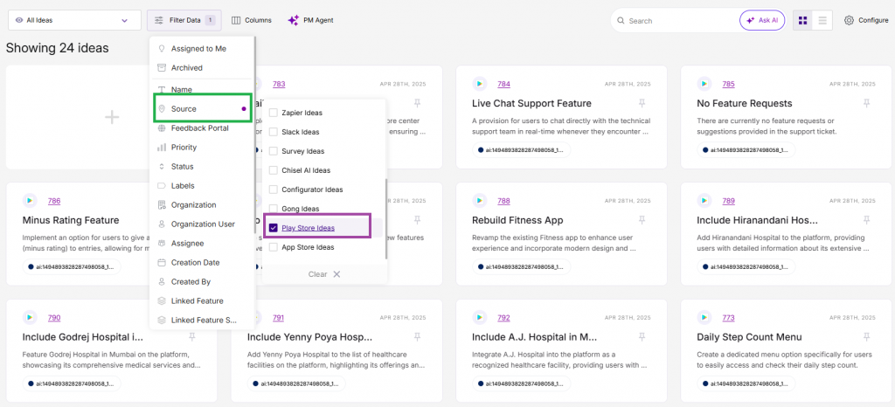Open idea link 788

pos(503,201)
